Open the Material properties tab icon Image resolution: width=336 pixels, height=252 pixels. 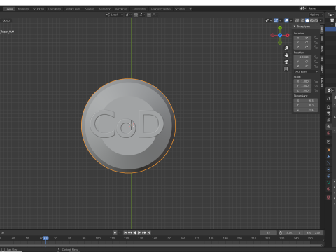pos(329,189)
